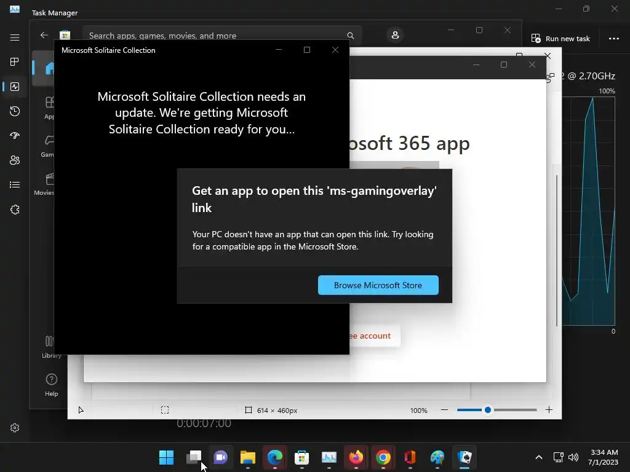Open Task Manager Settings gear

point(15,428)
